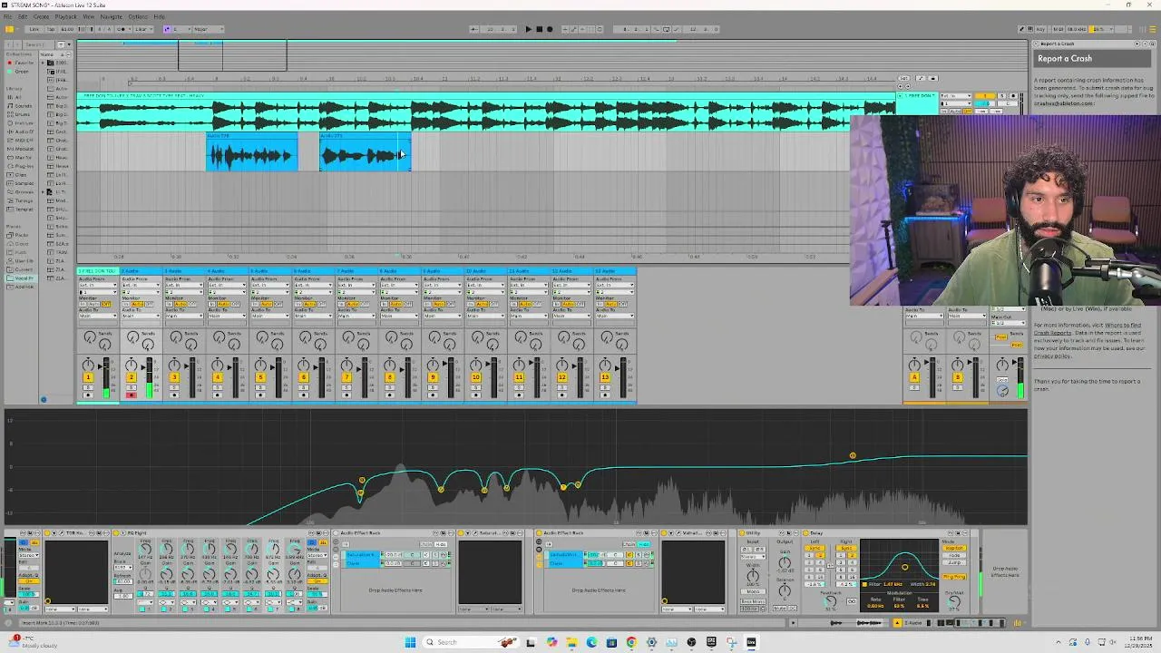Open the Playback menu
The height and width of the screenshot is (653, 1161).
pyautogui.click(x=65, y=16)
